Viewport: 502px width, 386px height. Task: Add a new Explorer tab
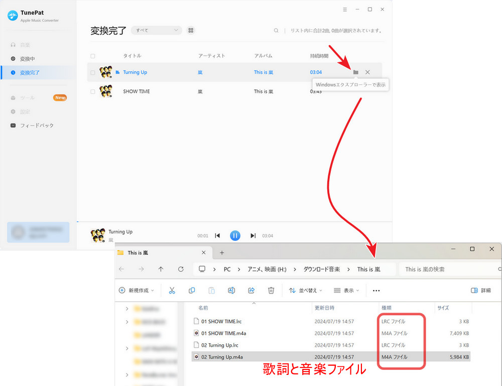pyautogui.click(x=222, y=253)
